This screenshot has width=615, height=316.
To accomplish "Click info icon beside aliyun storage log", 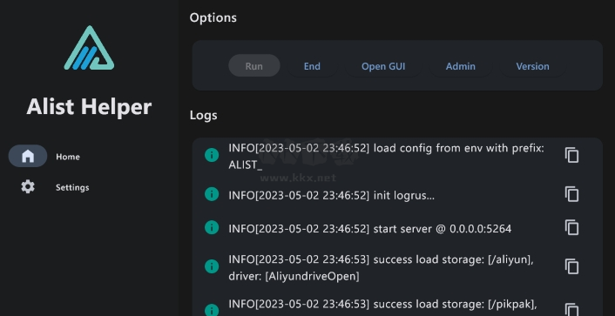I will point(212,266).
